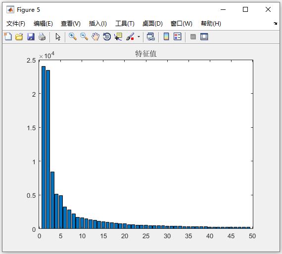
Task: Open the 文件(F) menu
Action: pos(16,24)
